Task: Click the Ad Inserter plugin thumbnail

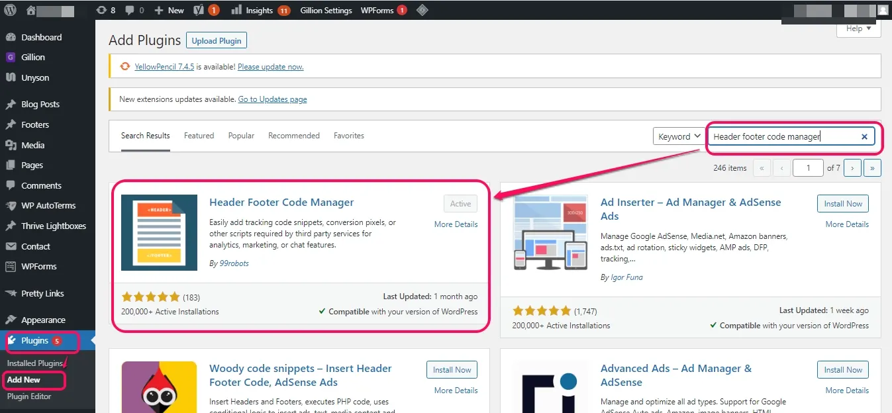Action: pos(550,232)
